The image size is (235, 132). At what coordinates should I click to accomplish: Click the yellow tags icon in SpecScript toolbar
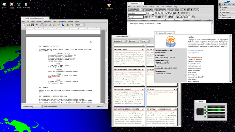point(67,25)
